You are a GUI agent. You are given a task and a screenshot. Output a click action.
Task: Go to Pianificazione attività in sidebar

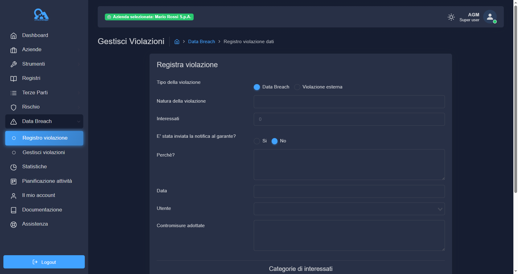47,181
